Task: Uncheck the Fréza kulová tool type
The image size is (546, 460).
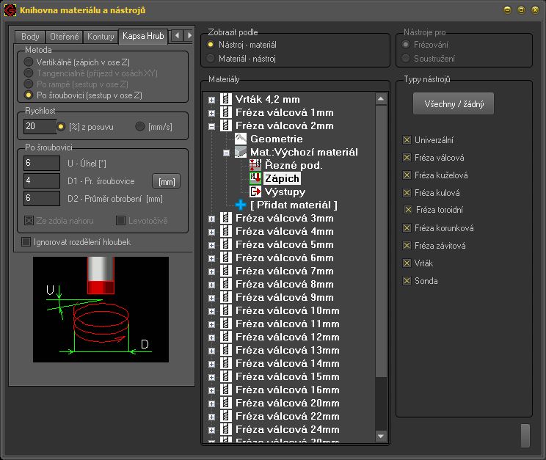Action: [407, 193]
